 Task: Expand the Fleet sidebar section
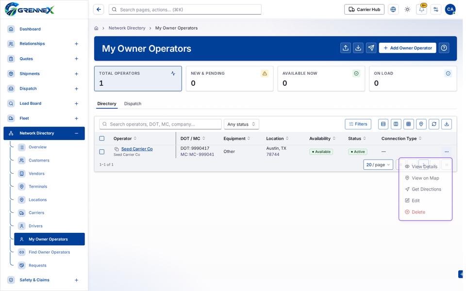(x=76, y=118)
